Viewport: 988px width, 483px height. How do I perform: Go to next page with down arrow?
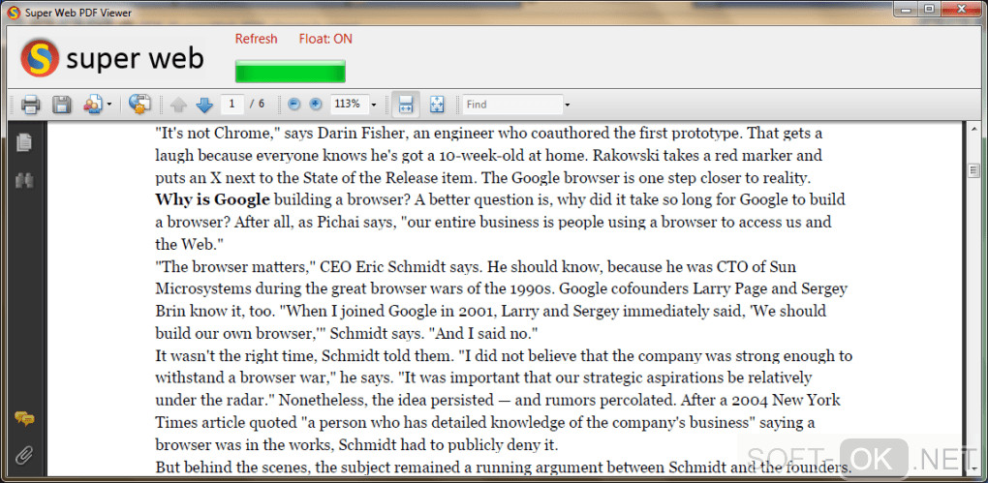point(204,105)
